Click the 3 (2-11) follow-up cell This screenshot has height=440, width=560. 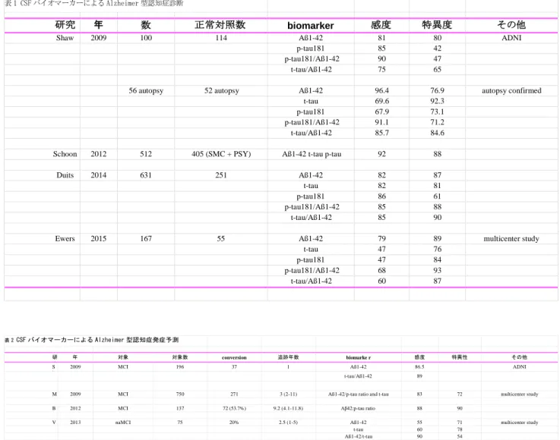[288, 394]
